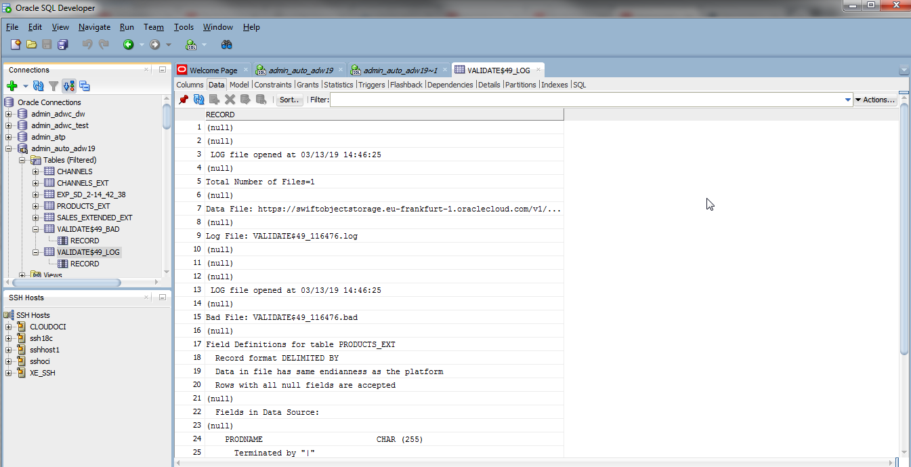The width and height of the screenshot is (911, 467).
Task: Switch to the Constraints tab
Action: 273,85
